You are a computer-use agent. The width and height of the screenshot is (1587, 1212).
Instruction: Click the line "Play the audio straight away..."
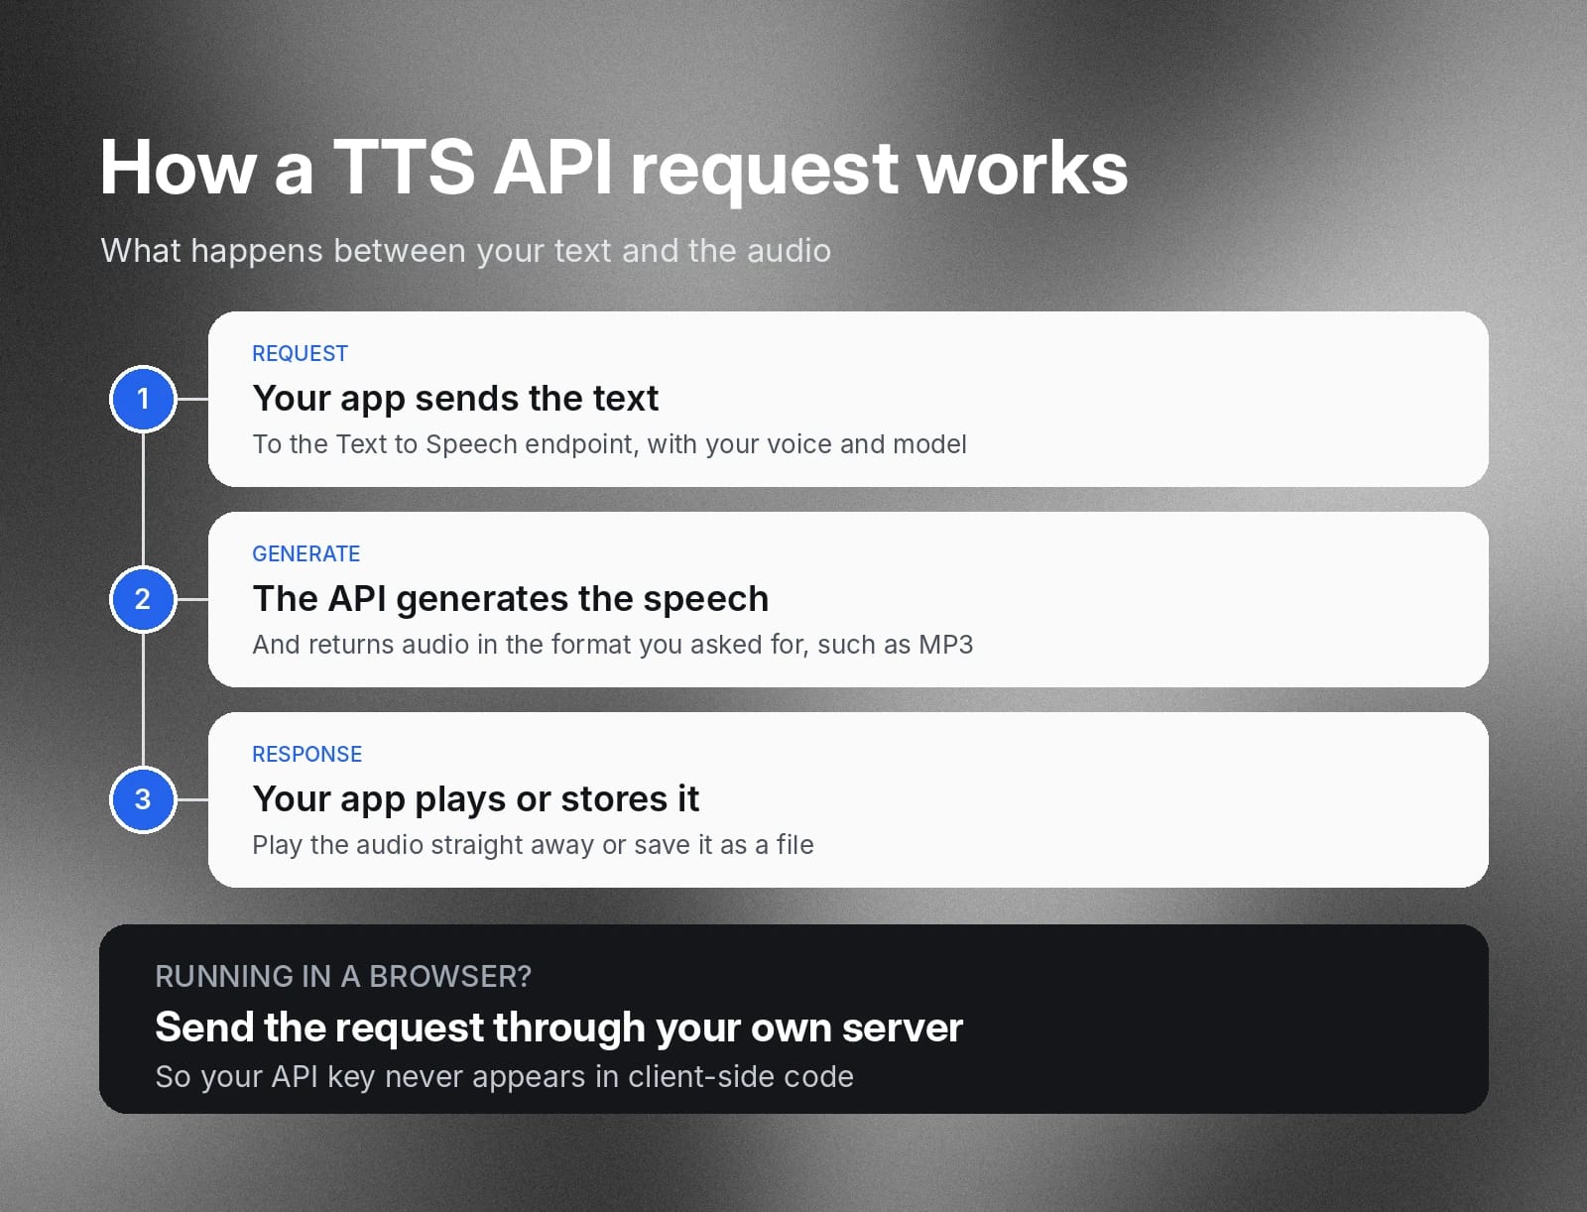tap(533, 845)
